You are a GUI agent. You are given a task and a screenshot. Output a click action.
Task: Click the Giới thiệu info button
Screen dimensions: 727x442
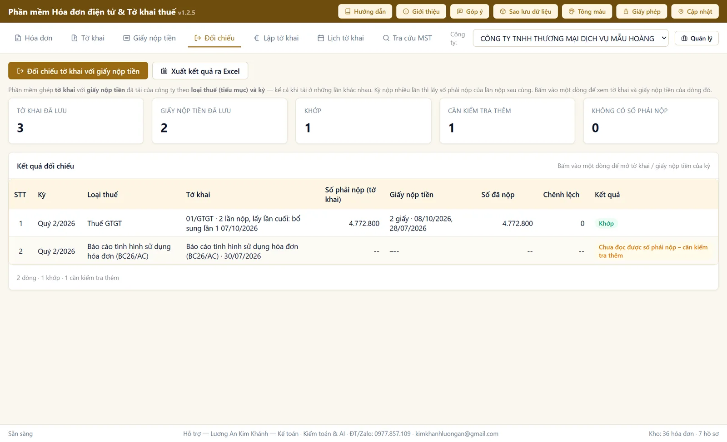(x=421, y=11)
